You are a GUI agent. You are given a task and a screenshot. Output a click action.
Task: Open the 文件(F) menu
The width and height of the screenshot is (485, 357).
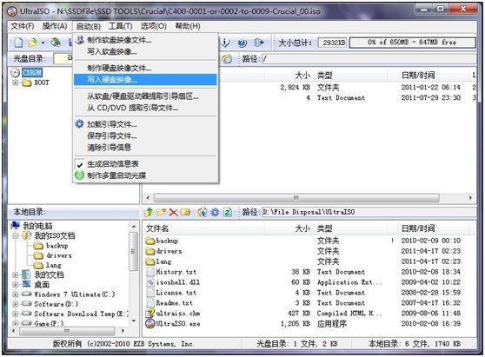coord(23,26)
